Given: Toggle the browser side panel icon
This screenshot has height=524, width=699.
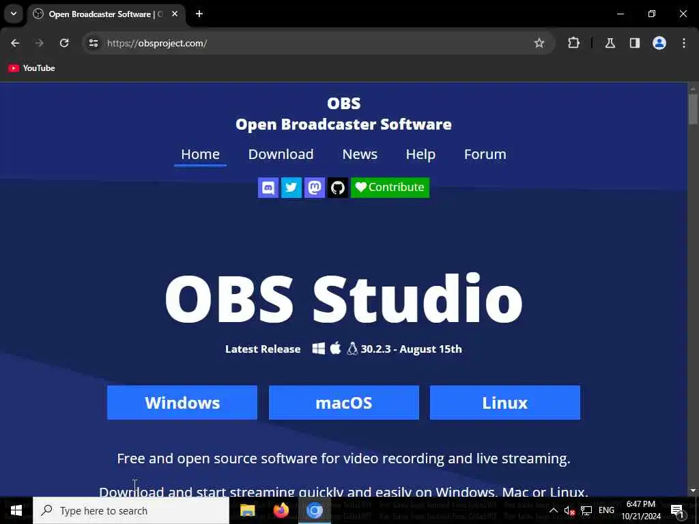Looking at the screenshot, I should (x=635, y=43).
